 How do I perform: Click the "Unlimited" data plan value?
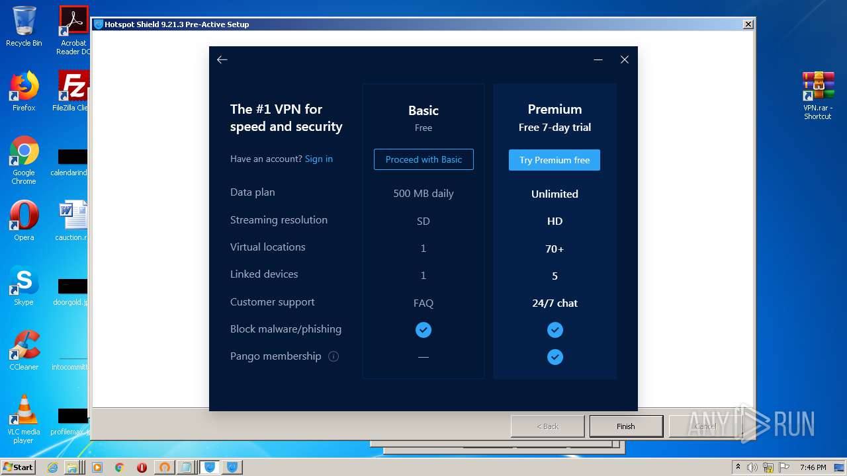tap(555, 194)
